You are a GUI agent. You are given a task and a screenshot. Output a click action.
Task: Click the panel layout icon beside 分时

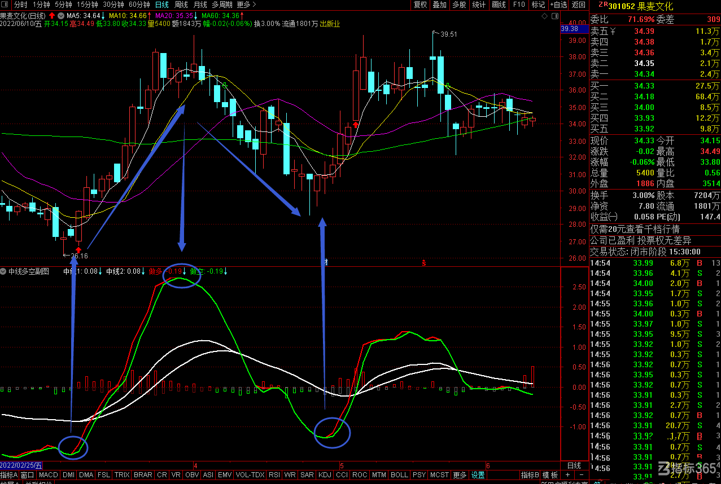(6, 5)
